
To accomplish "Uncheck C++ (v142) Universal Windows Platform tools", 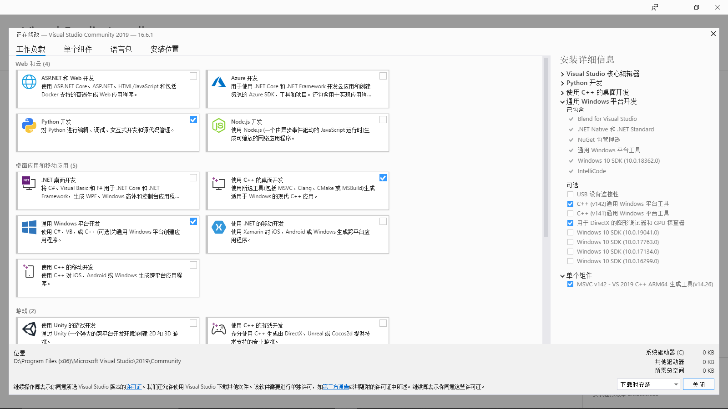I will click(570, 204).
